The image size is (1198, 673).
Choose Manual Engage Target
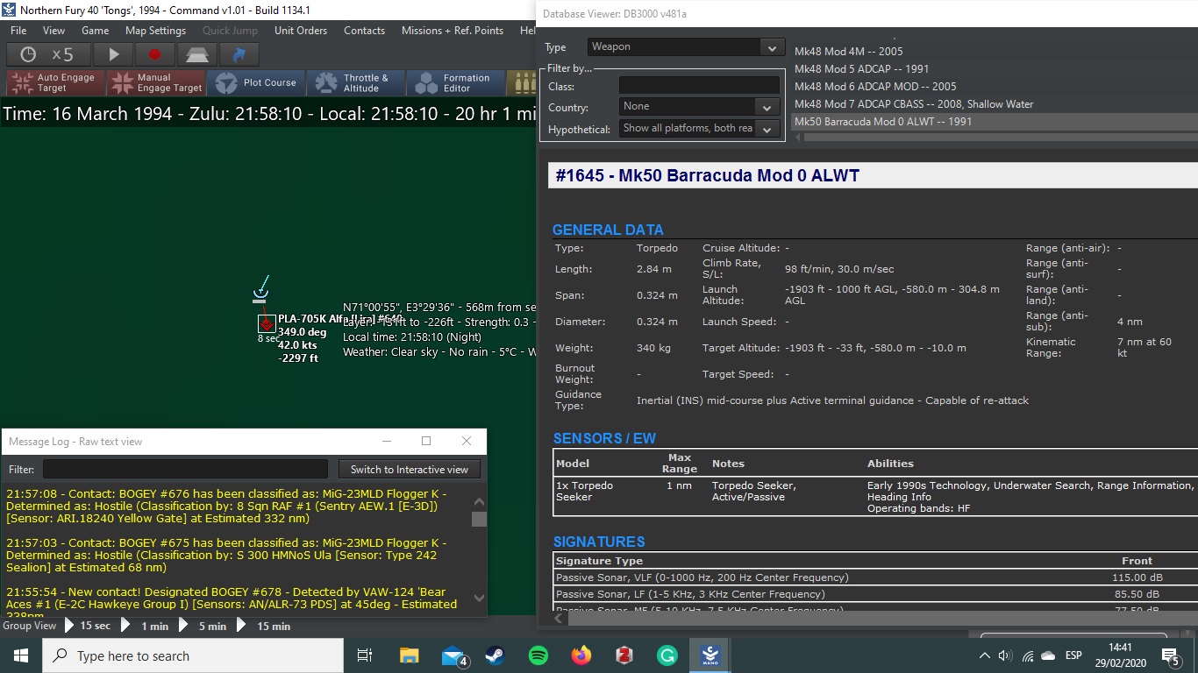click(156, 83)
